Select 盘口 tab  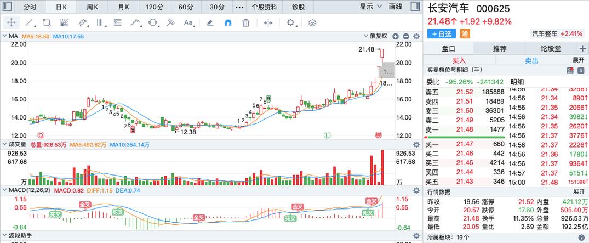[x=449, y=48]
